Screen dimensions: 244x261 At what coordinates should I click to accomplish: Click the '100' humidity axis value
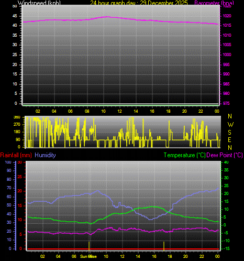(x=8, y=162)
